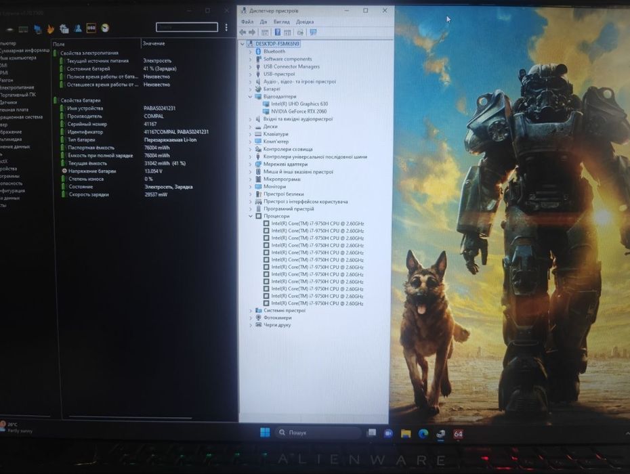Screen dimensions: 630x474
Task: Expand the Клавіатури category
Action: [x=251, y=134]
